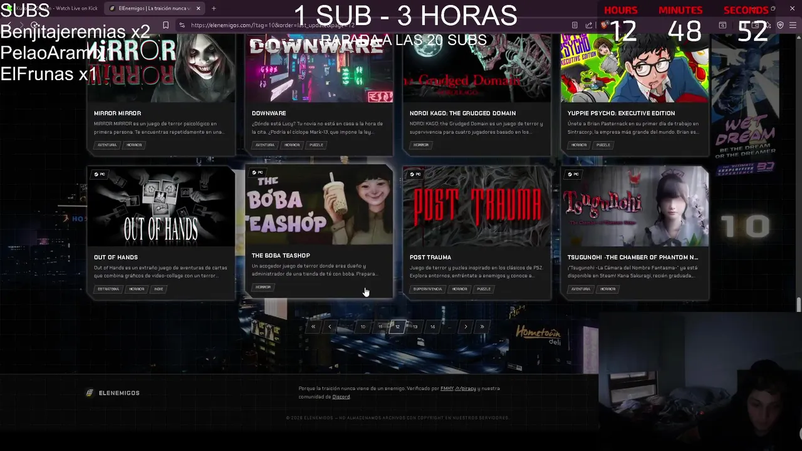Open a new browser tab
802x451 pixels.
pos(214,8)
